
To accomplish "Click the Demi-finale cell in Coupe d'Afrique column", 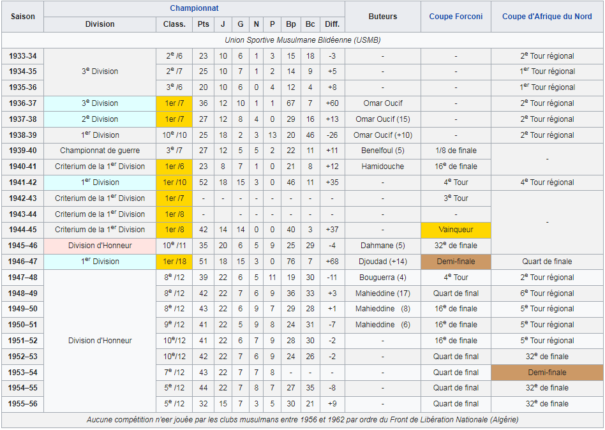I will [x=547, y=372].
